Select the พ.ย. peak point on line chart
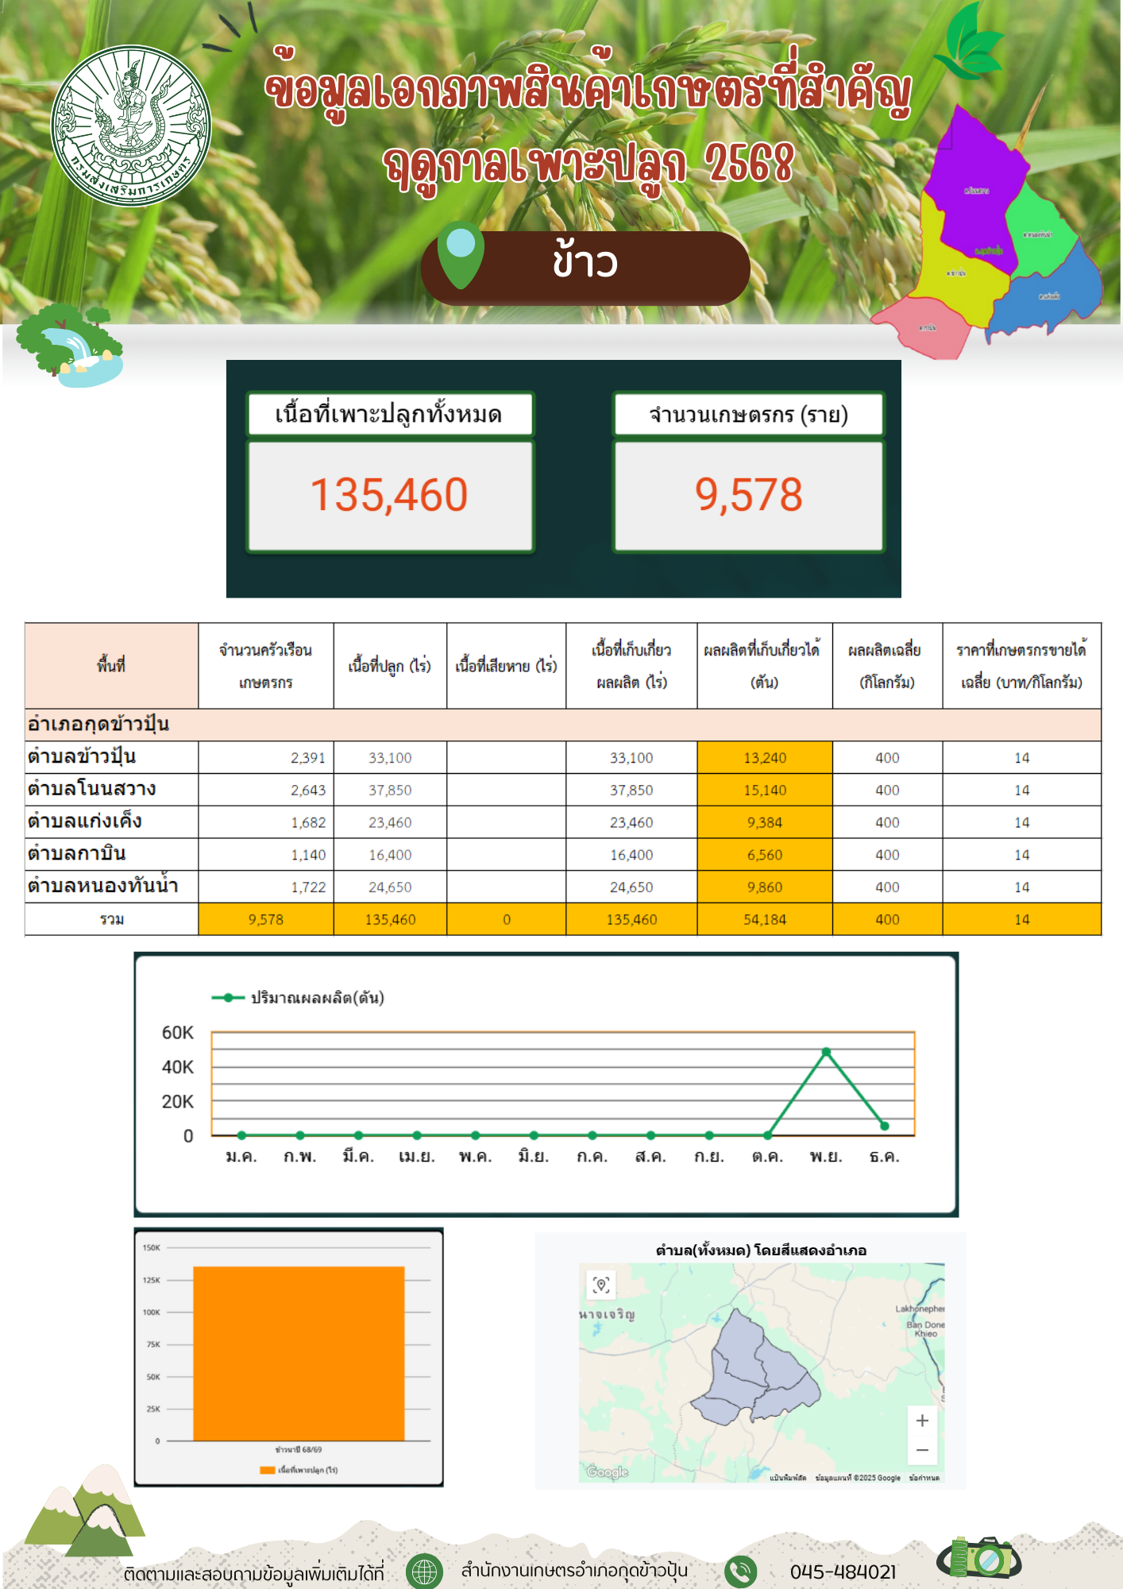The width and height of the screenshot is (1123, 1589). coord(826,1052)
